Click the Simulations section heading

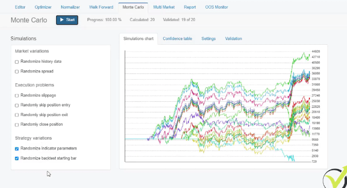(24, 39)
